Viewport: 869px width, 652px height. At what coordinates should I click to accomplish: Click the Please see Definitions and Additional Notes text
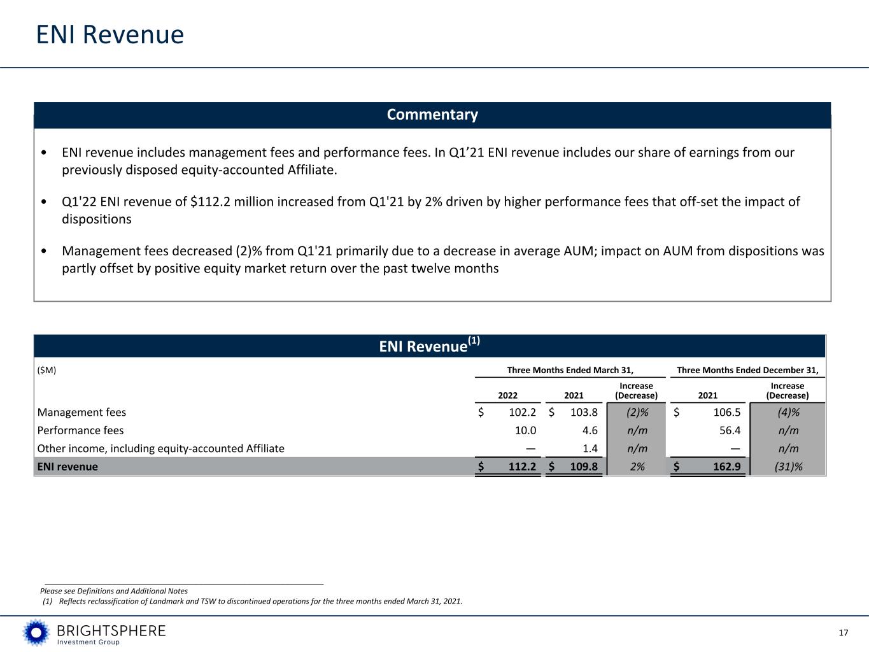(114, 591)
